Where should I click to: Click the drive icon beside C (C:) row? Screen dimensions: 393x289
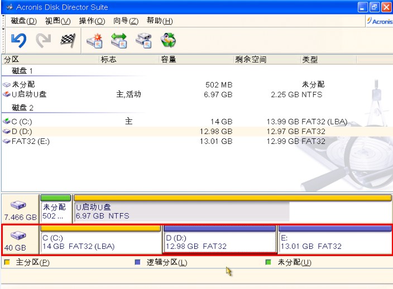tap(7, 122)
